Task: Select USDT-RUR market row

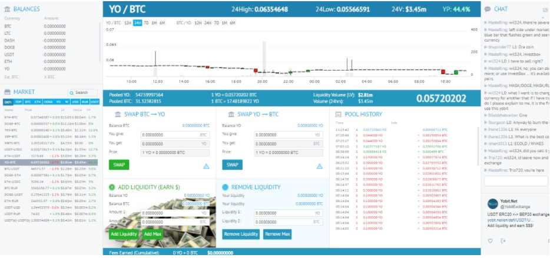Action: coord(51,213)
